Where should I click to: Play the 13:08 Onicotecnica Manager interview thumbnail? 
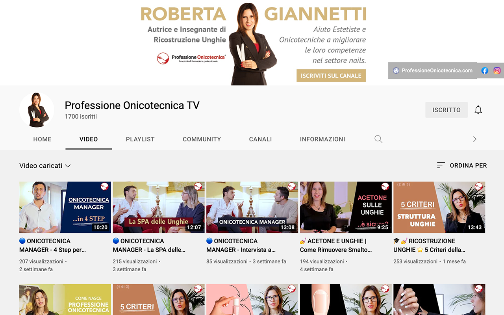tap(252, 208)
